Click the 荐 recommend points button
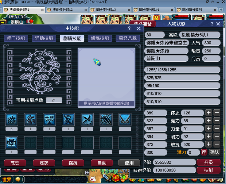 (204, 152)
